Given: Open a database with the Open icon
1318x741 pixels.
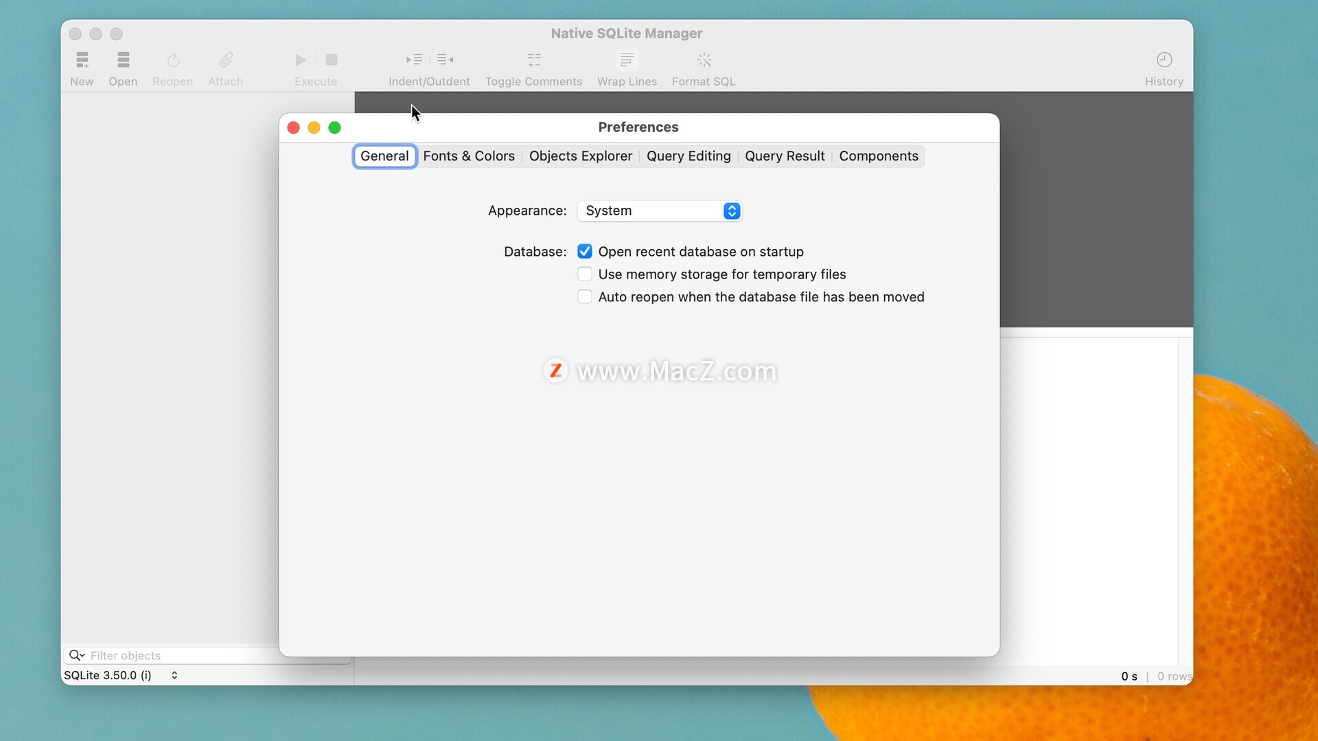Looking at the screenshot, I should tap(124, 60).
